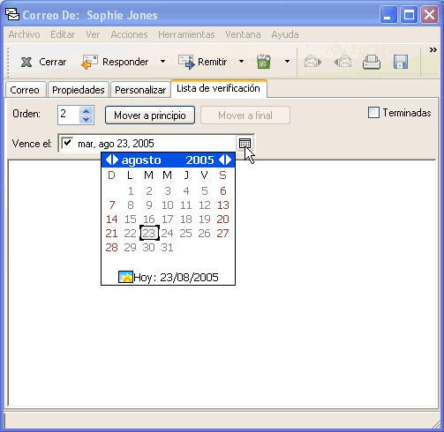This screenshot has height=432, width=444.
Task: Click the Mover a principio button
Action: point(150,115)
